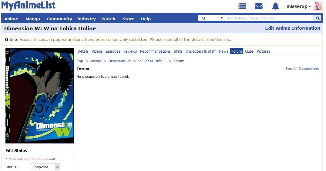Click the Info circle icon in notice
The image size is (326, 171).
tap(7, 39)
